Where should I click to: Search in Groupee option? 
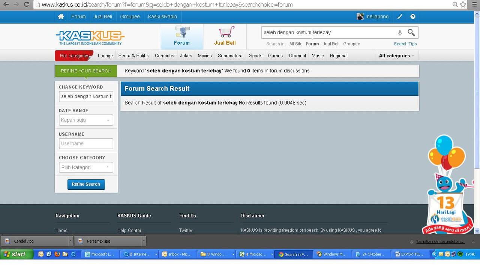352,44
